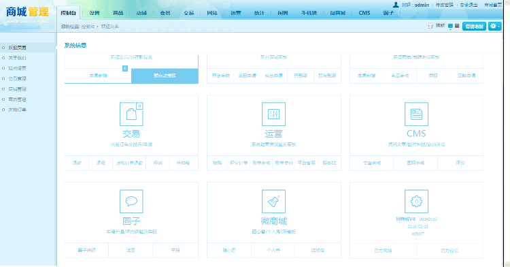
Task: Open the 商品 top menu
Action: coord(118,13)
